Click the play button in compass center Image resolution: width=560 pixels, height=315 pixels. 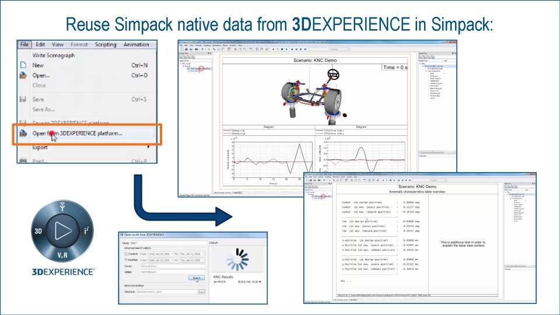(x=62, y=231)
